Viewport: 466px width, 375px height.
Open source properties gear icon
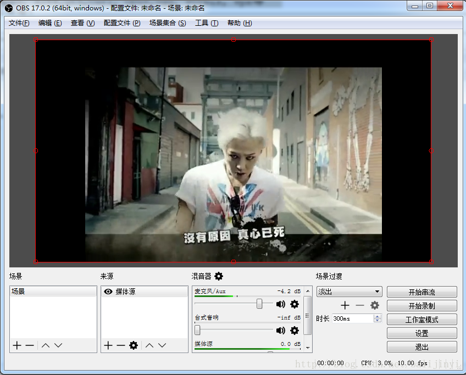coord(134,345)
